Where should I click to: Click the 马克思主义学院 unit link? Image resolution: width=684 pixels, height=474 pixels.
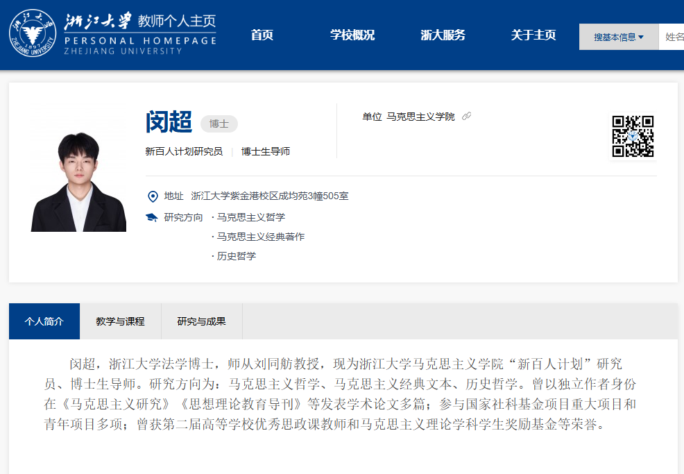(420, 117)
